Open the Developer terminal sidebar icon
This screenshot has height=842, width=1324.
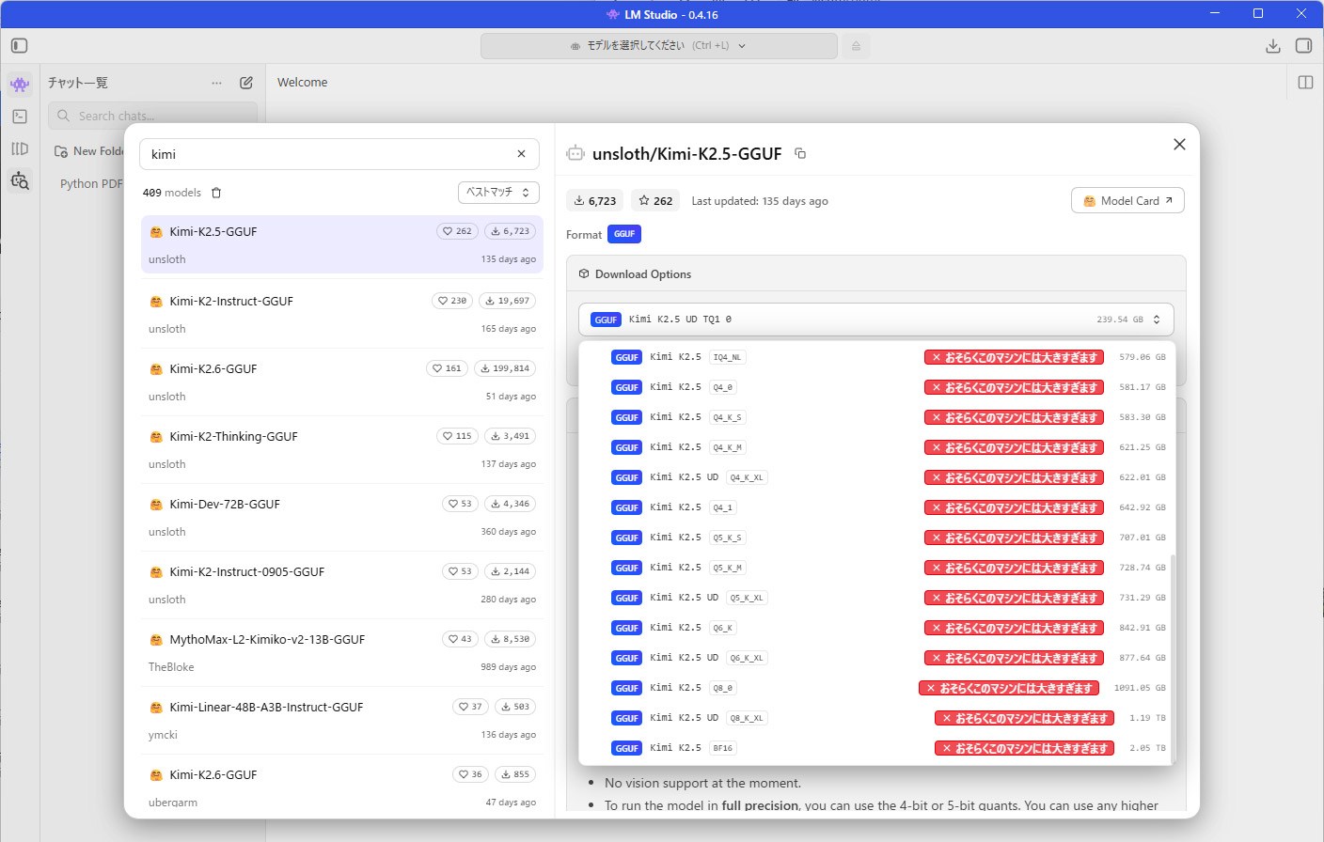pos(20,117)
